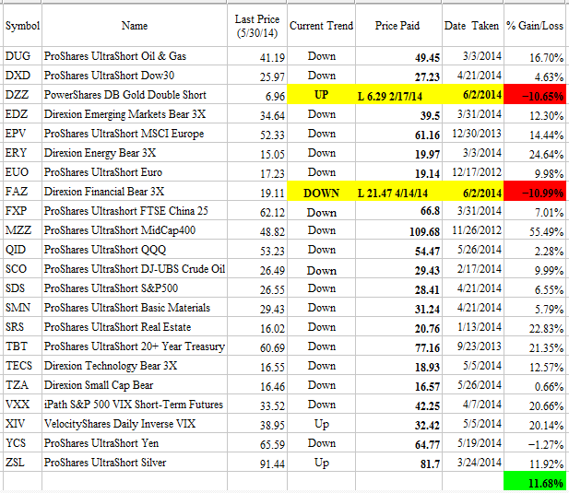Click the L 6.29 2/17/14 cell
Image resolution: width=569 pixels, height=493 pixels.
398,95
